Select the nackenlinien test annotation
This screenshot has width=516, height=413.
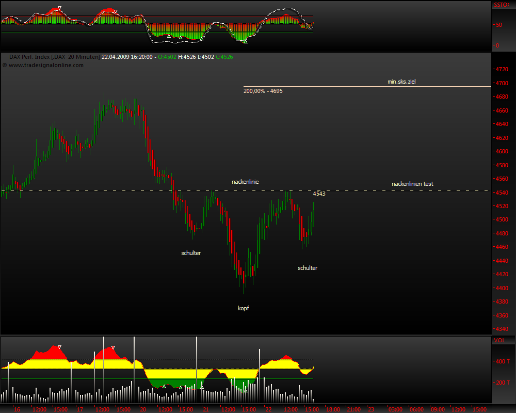413,183
